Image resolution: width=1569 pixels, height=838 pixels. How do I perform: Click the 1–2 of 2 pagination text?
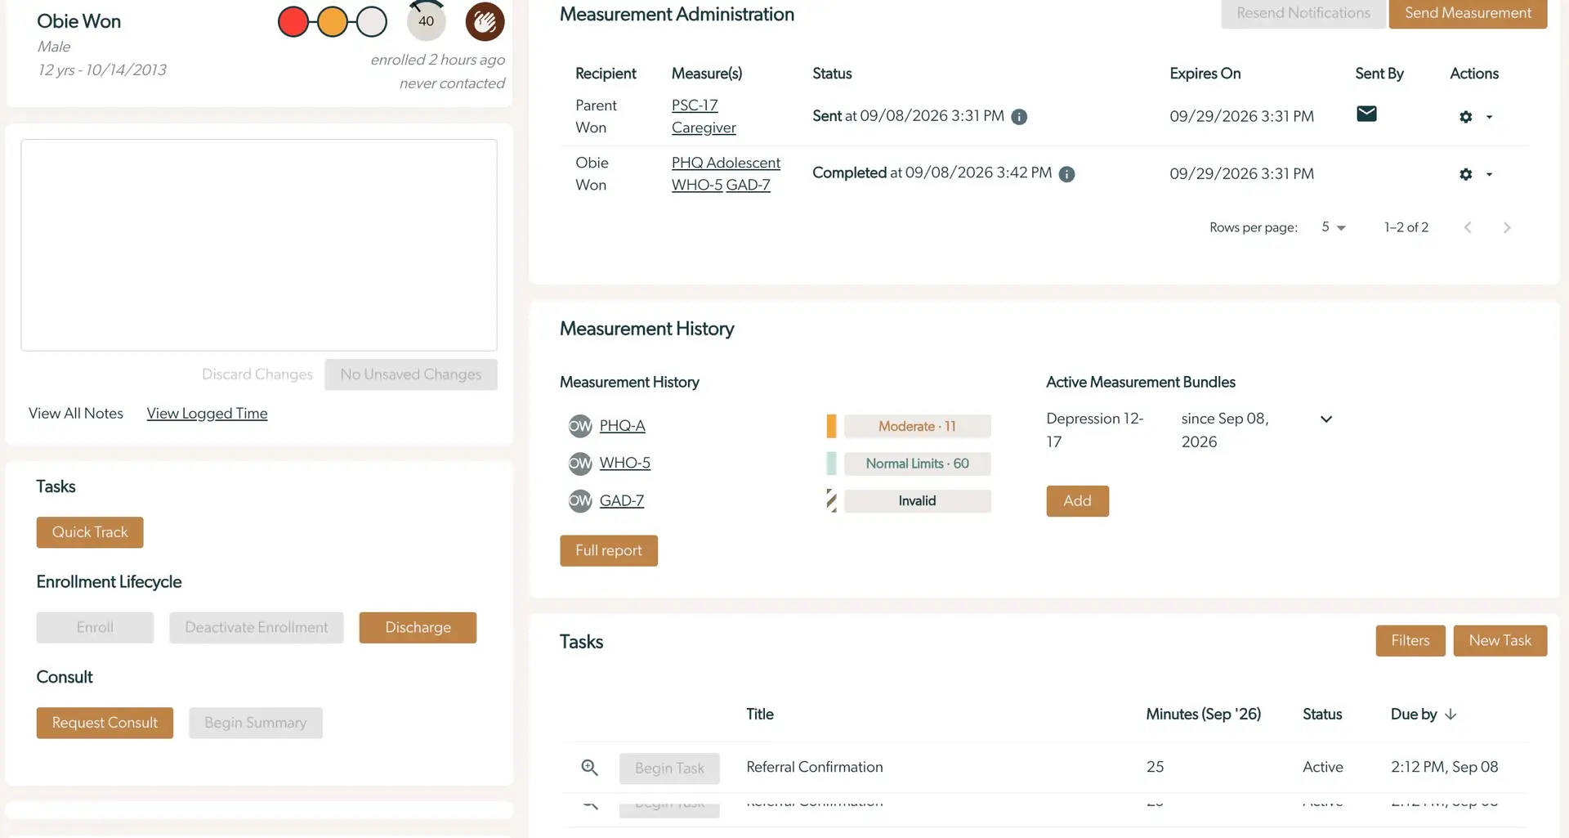pos(1406,227)
